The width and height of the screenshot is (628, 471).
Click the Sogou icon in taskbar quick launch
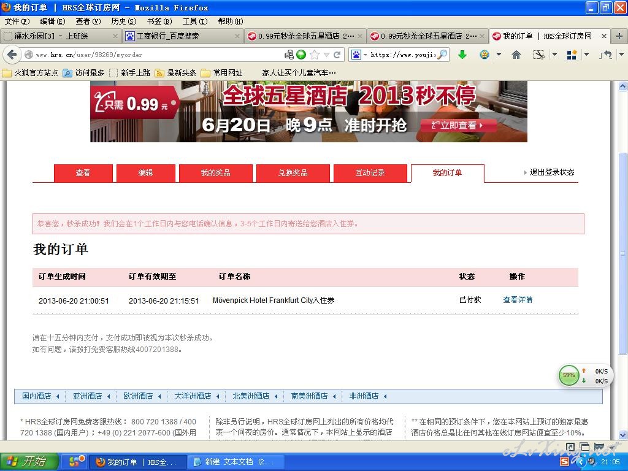coord(77,461)
